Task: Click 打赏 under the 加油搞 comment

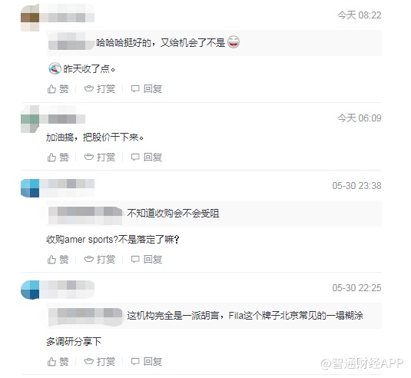Action: (x=100, y=157)
